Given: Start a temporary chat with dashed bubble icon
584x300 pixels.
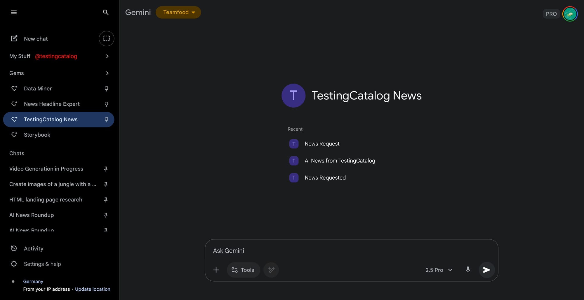Looking at the screenshot, I should click(107, 38).
